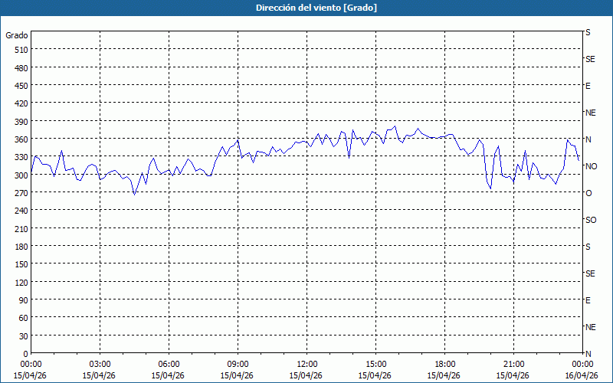Click the 'Grado' y-axis unit label
The image size is (613, 383).
point(17,35)
